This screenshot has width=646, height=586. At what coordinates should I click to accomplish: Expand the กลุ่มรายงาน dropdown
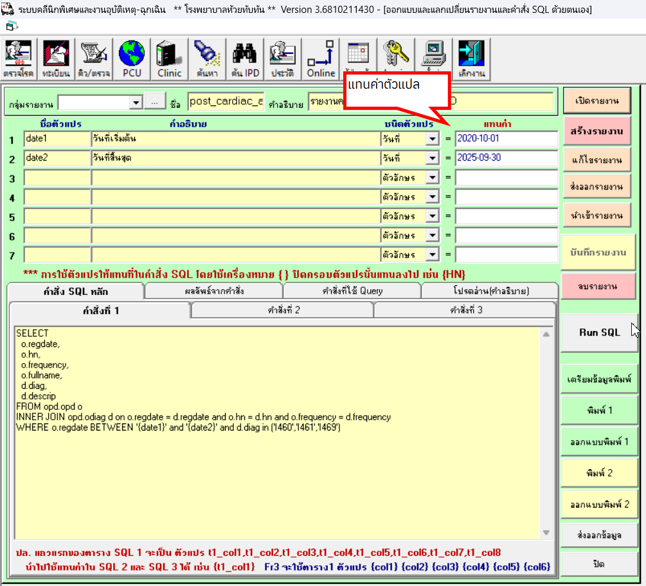(x=136, y=103)
